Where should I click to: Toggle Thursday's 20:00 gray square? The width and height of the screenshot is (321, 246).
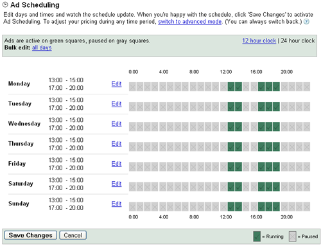[x=284, y=146]
